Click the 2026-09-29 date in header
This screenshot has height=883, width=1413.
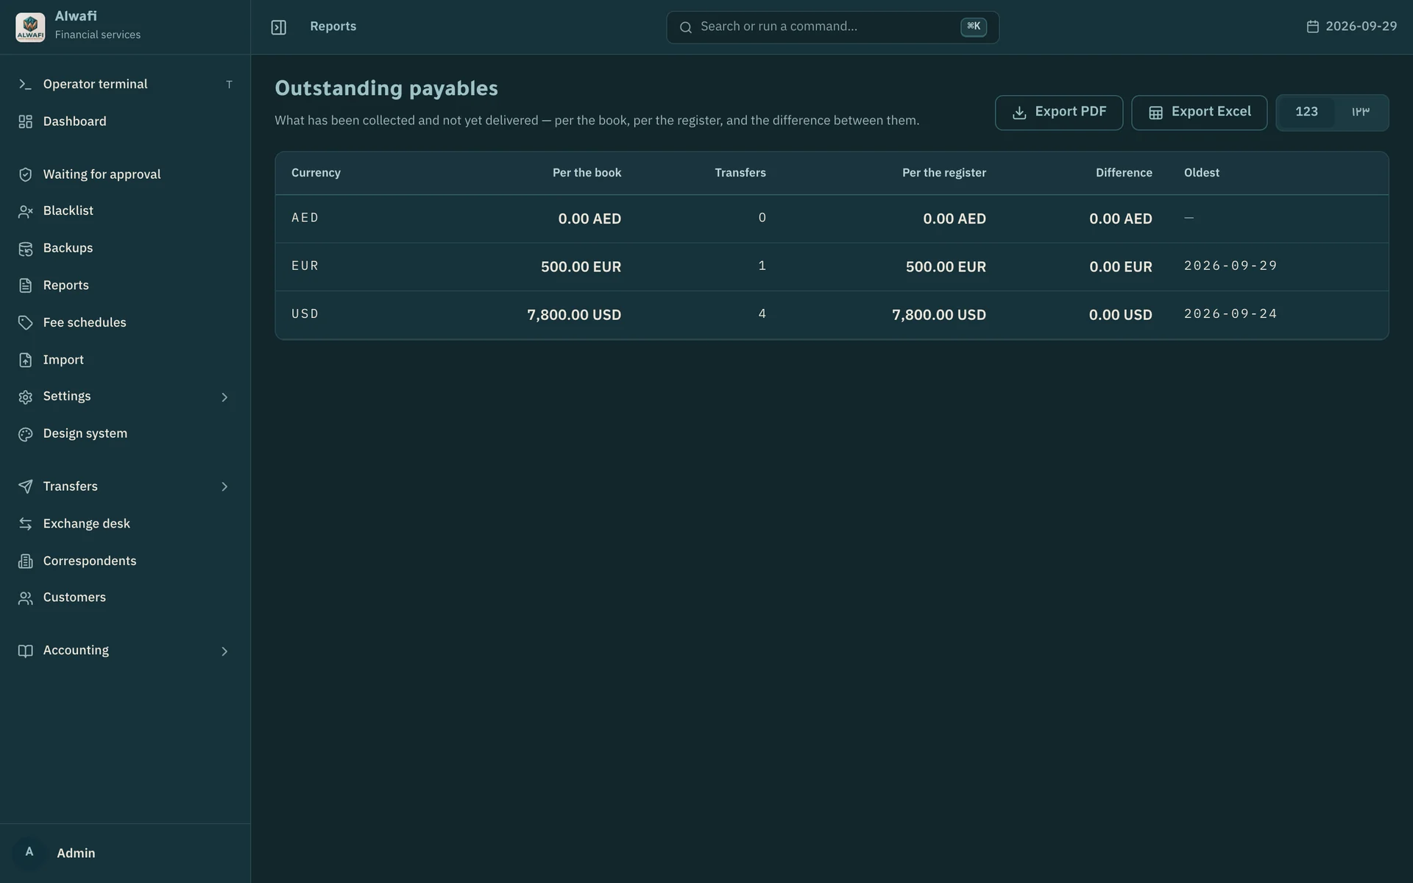coord(1361,26)
